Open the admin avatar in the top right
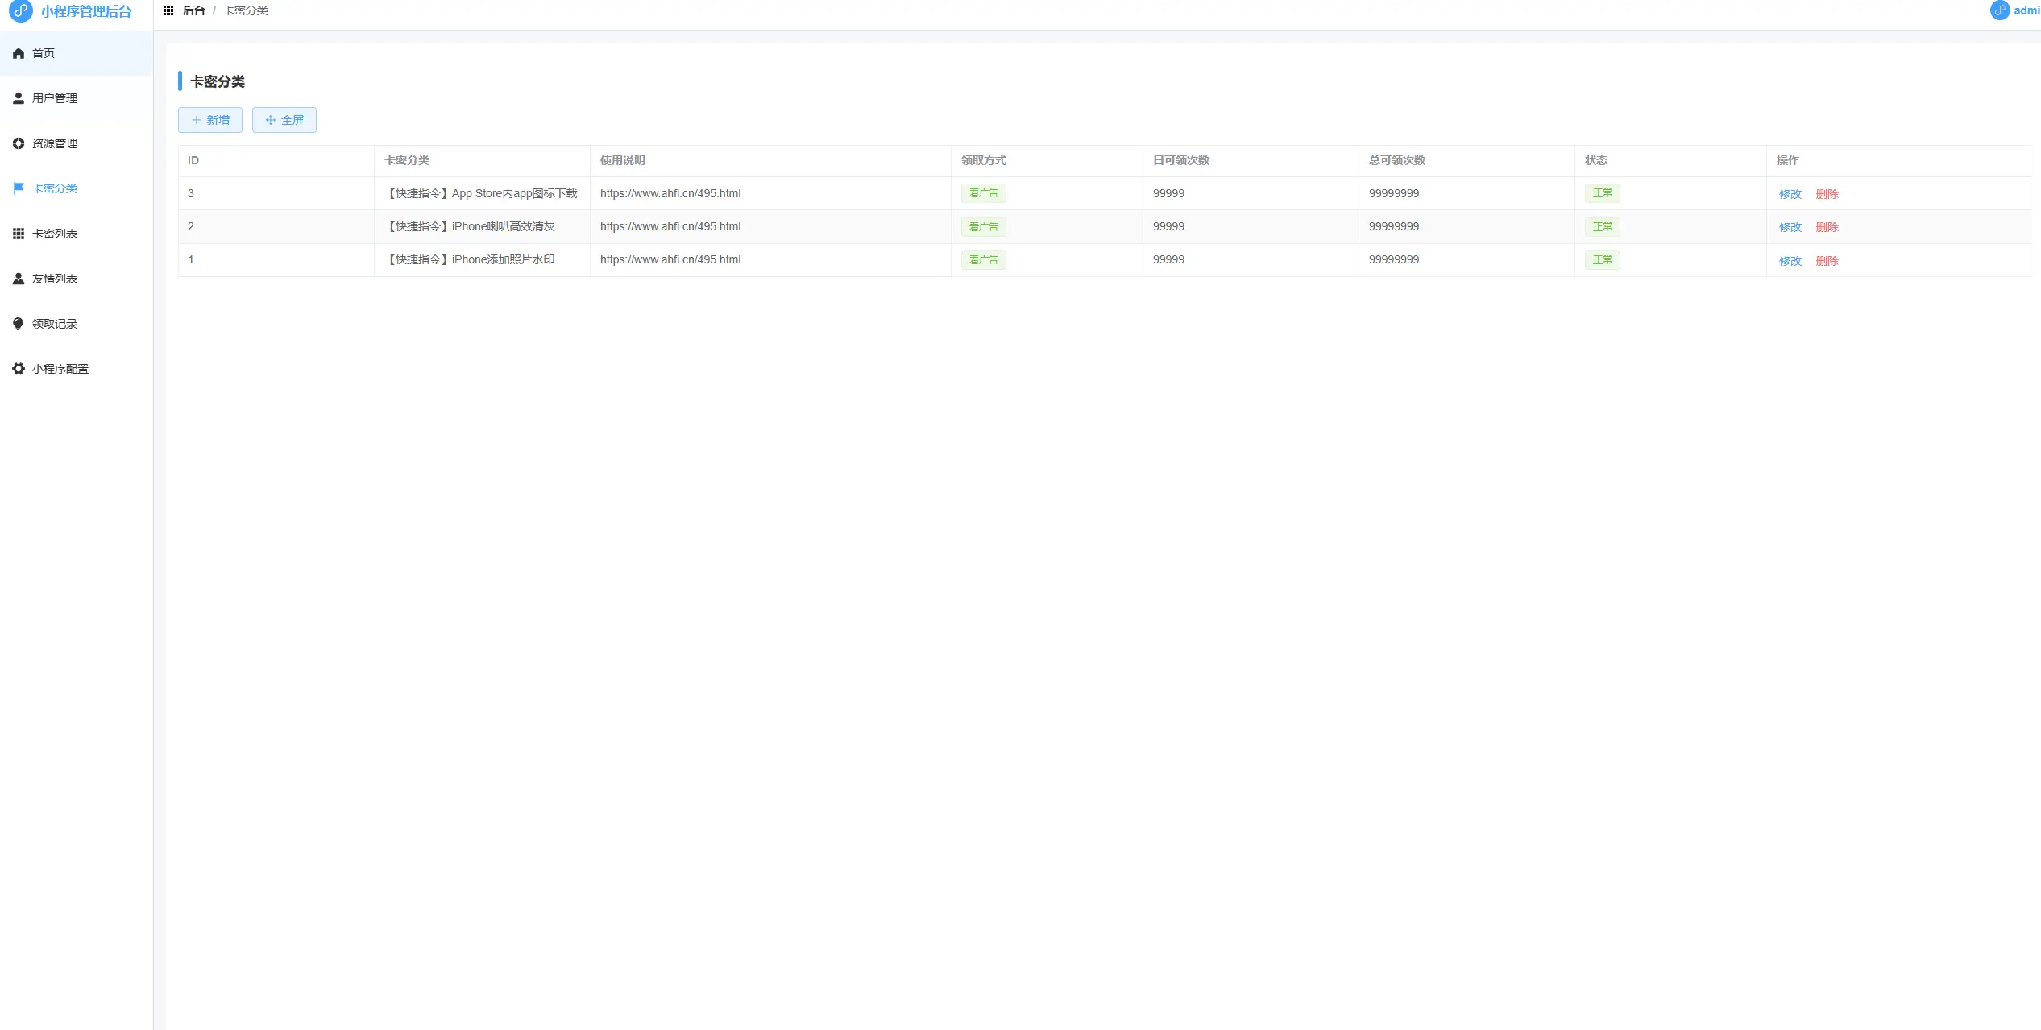2041x1030 pixels. pyautogui.click(x=1999, y=10)
